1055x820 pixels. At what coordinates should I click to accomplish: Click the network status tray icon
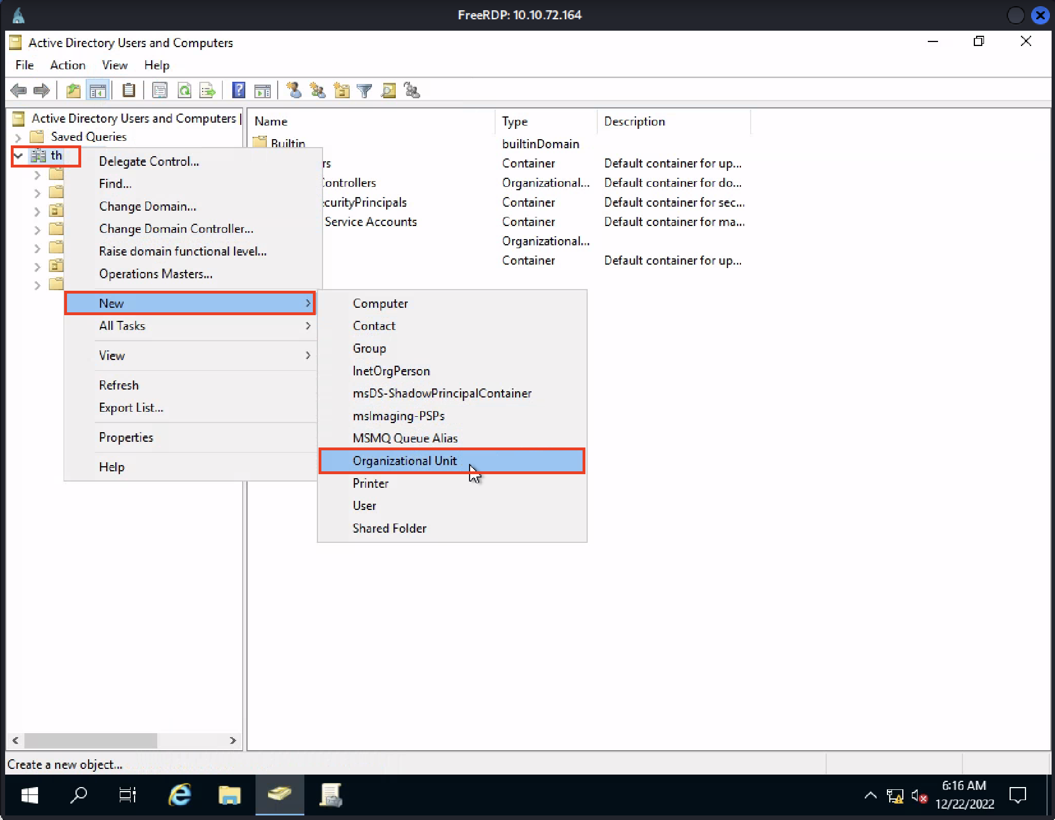coord(895,796)
